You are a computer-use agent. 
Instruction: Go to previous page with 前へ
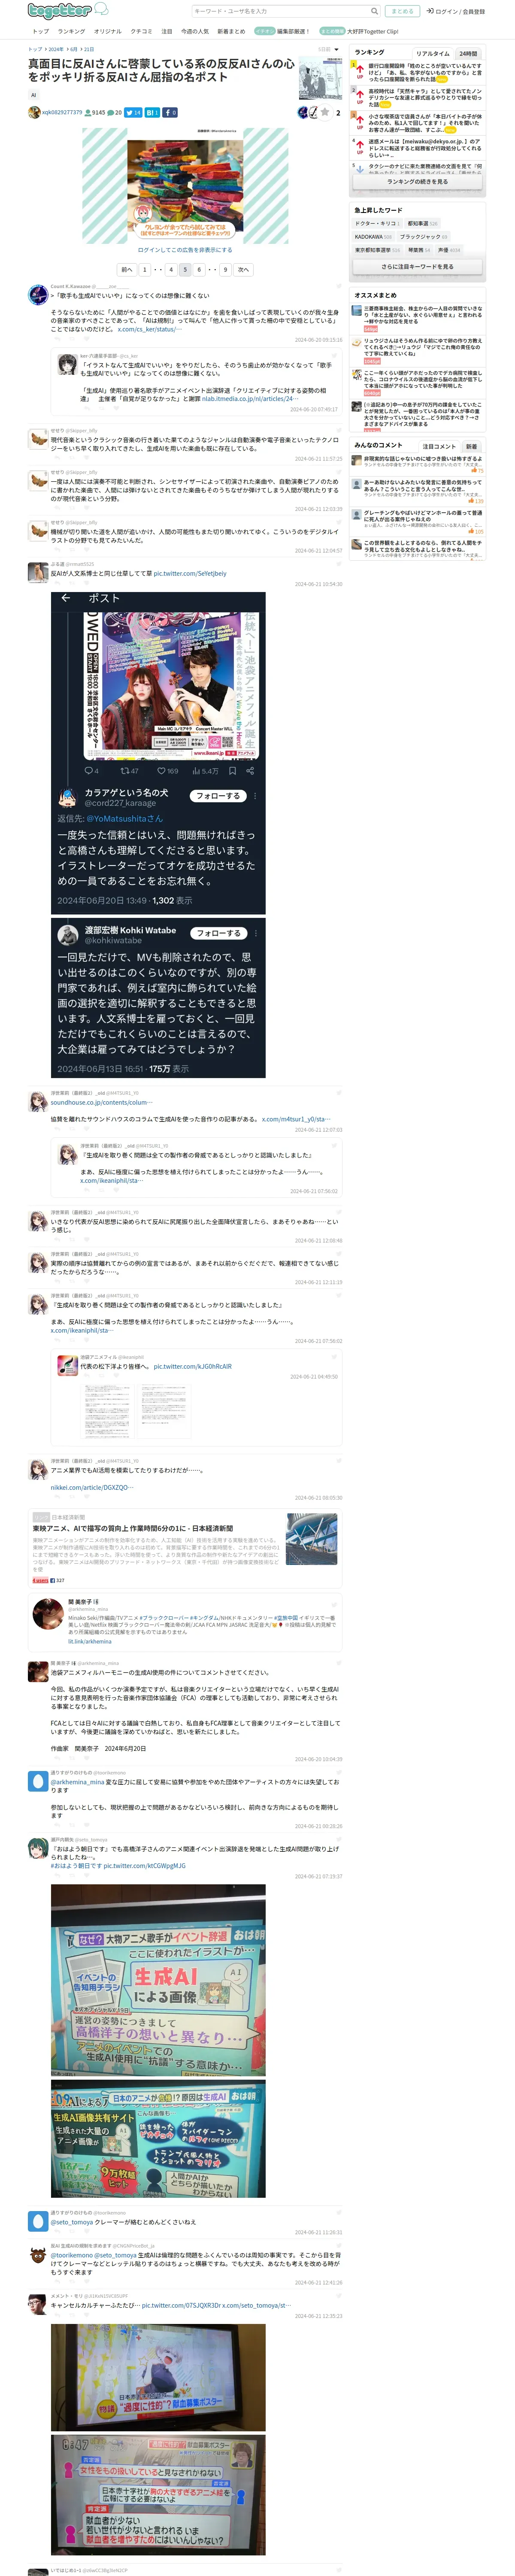(x=126, y=269)
